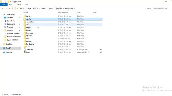Open Network in navigation pane
Viewport: 172px width, 96px height.
pyautogui.click(x=9, y=53)
